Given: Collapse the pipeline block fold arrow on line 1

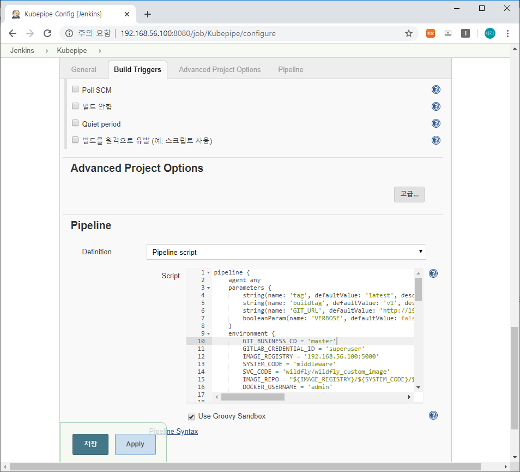Looking at the screenshot, I should tap(209, 272).
